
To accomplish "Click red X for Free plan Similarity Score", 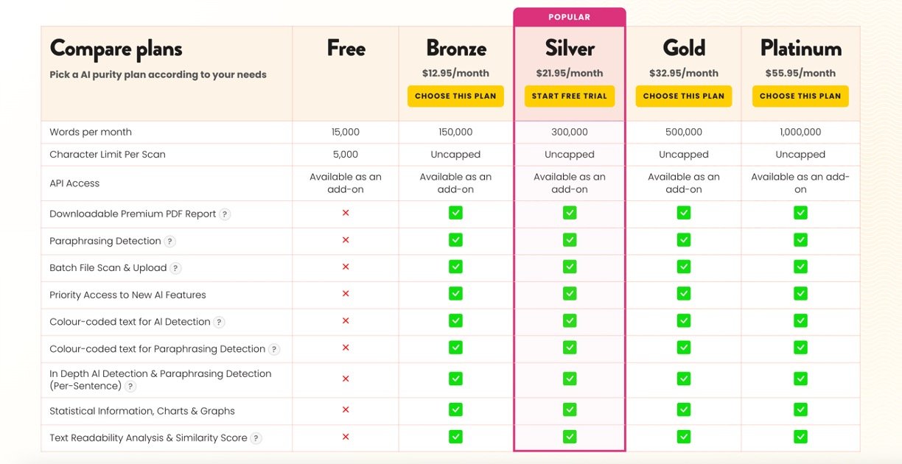I will tap(346, 437).
